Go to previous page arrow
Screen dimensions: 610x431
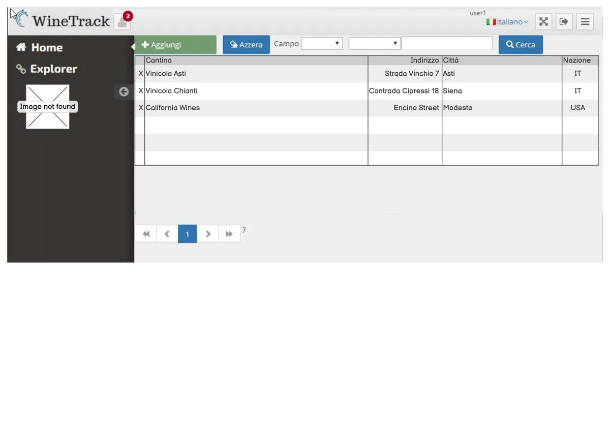coord(167,234)
